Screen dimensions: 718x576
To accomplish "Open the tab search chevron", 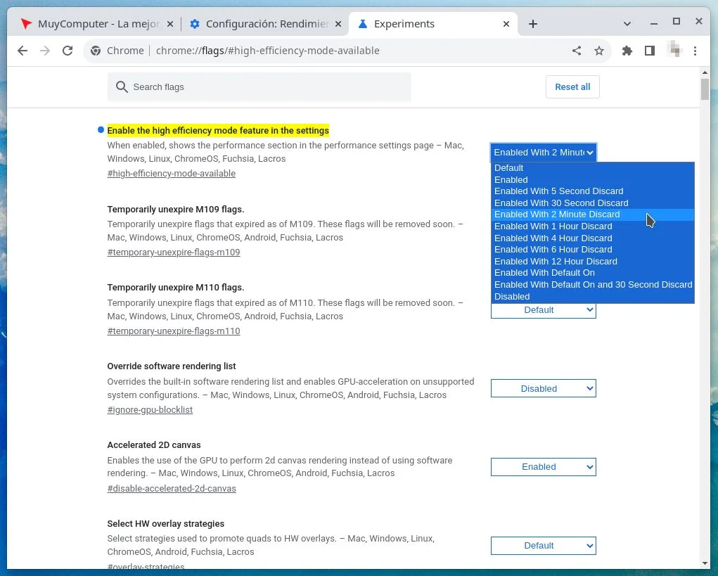I will (627, 24).
